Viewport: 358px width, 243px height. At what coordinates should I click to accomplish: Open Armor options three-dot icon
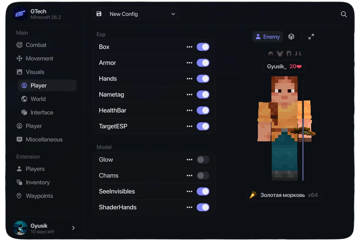(x=190, y=63)
